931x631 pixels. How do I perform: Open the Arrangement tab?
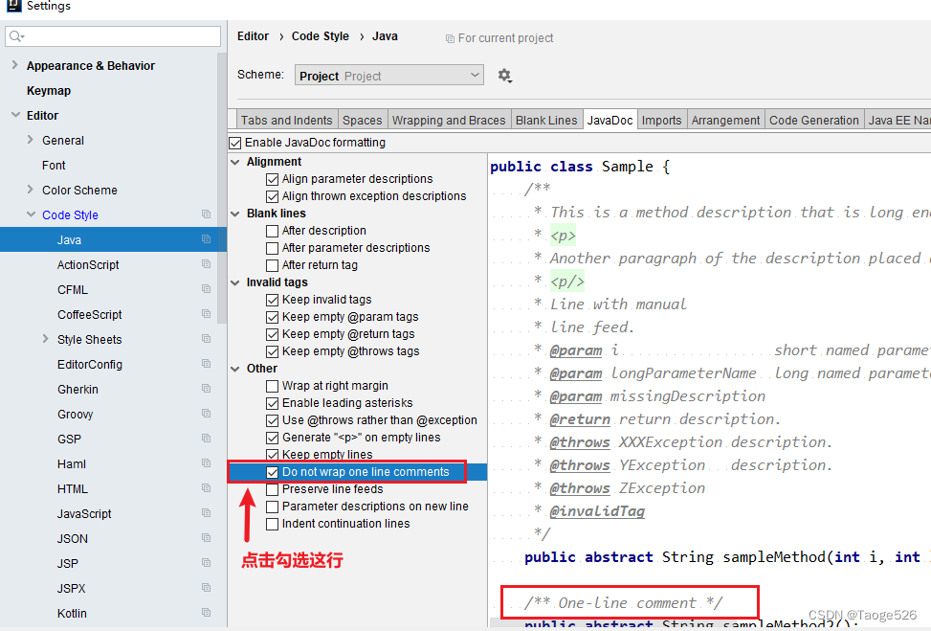click(x=725, y=120)
